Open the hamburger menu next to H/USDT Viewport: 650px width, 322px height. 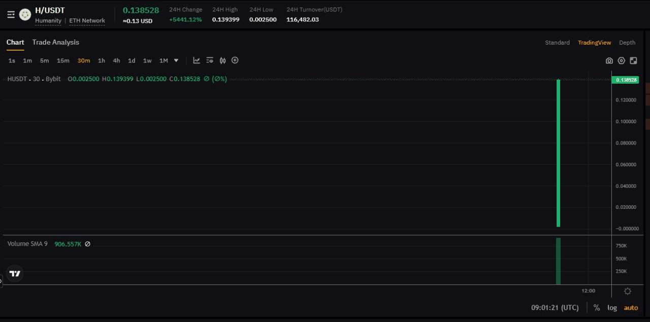(11, 15)
